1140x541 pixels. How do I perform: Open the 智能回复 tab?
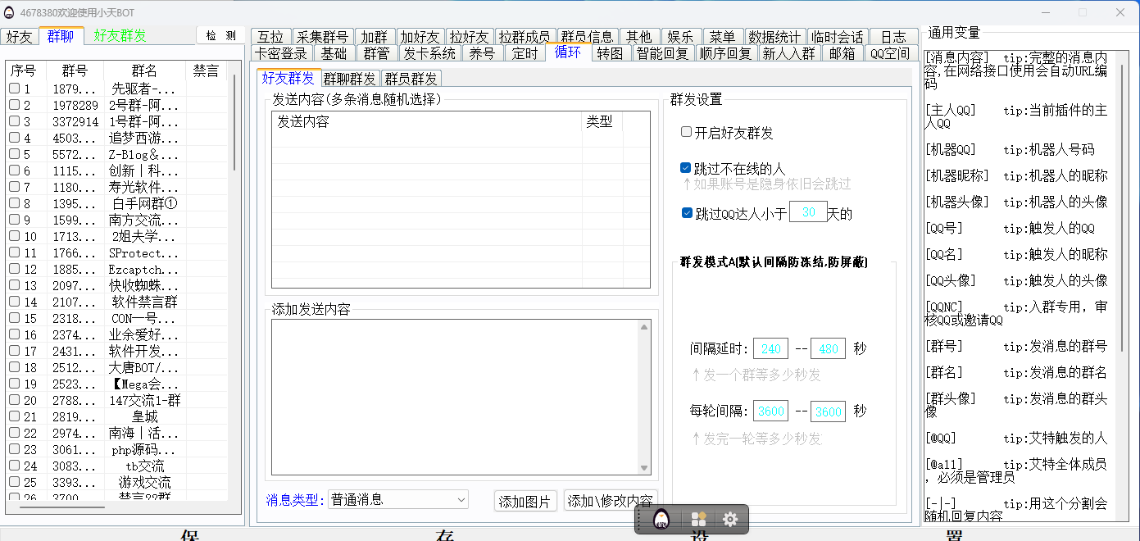coord(663,53)
